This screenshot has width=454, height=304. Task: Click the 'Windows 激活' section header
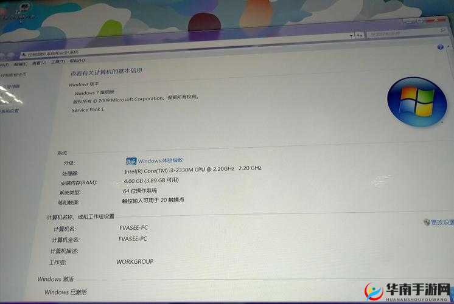coord(55,279)
